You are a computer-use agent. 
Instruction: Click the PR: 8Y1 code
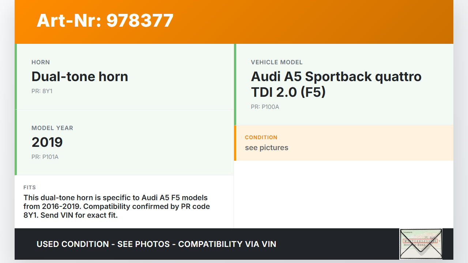pyautogui.click(x=42, y=91)
